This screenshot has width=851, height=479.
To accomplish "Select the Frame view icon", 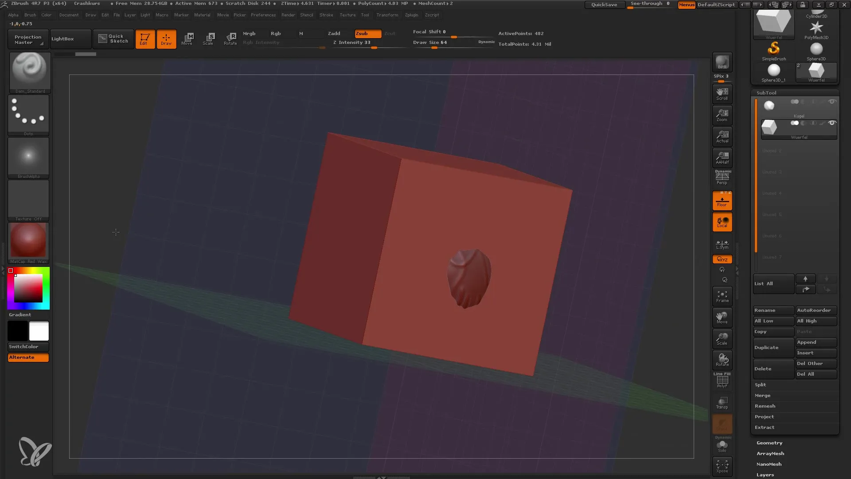I will [722, 297].
